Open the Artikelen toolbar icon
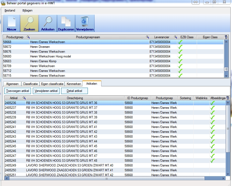This screenshot has width=232, height=186. 48,23
